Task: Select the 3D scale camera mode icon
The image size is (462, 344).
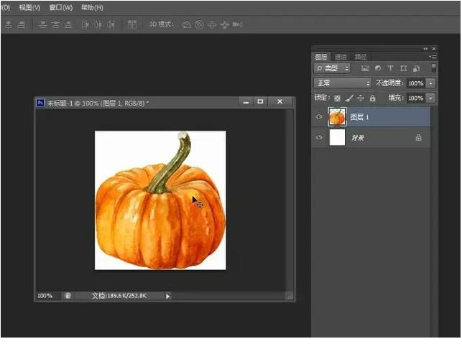Action: coord(237,24)
